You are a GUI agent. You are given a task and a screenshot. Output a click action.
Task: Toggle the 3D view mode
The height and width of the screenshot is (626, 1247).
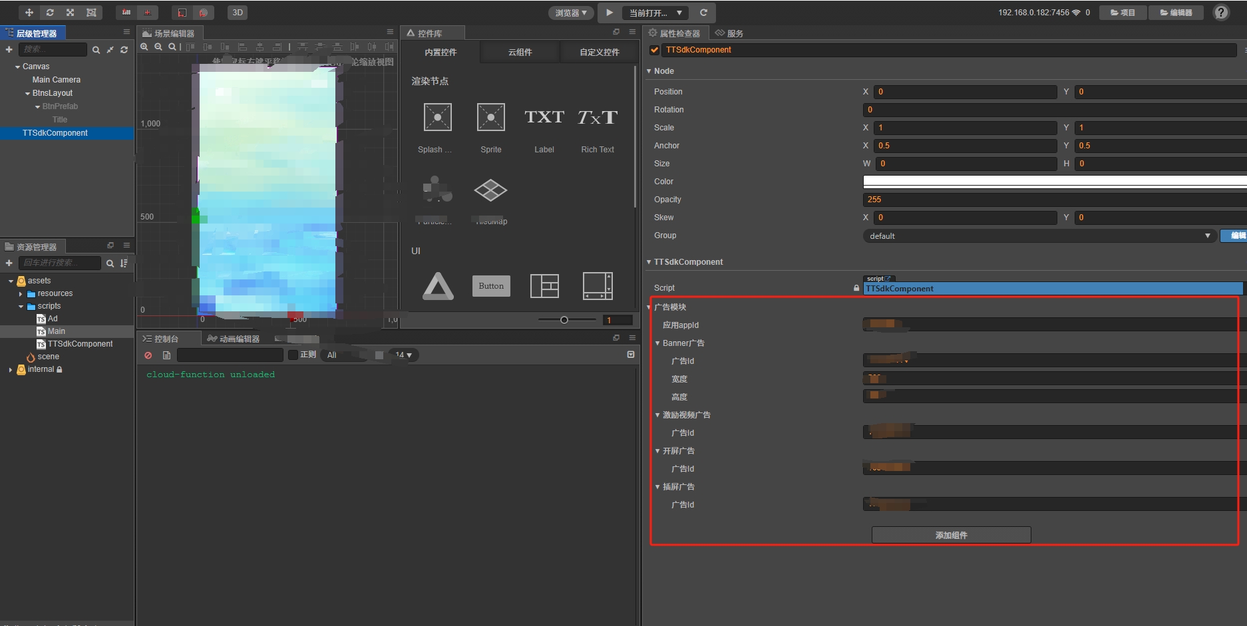[x=238, y=13]
